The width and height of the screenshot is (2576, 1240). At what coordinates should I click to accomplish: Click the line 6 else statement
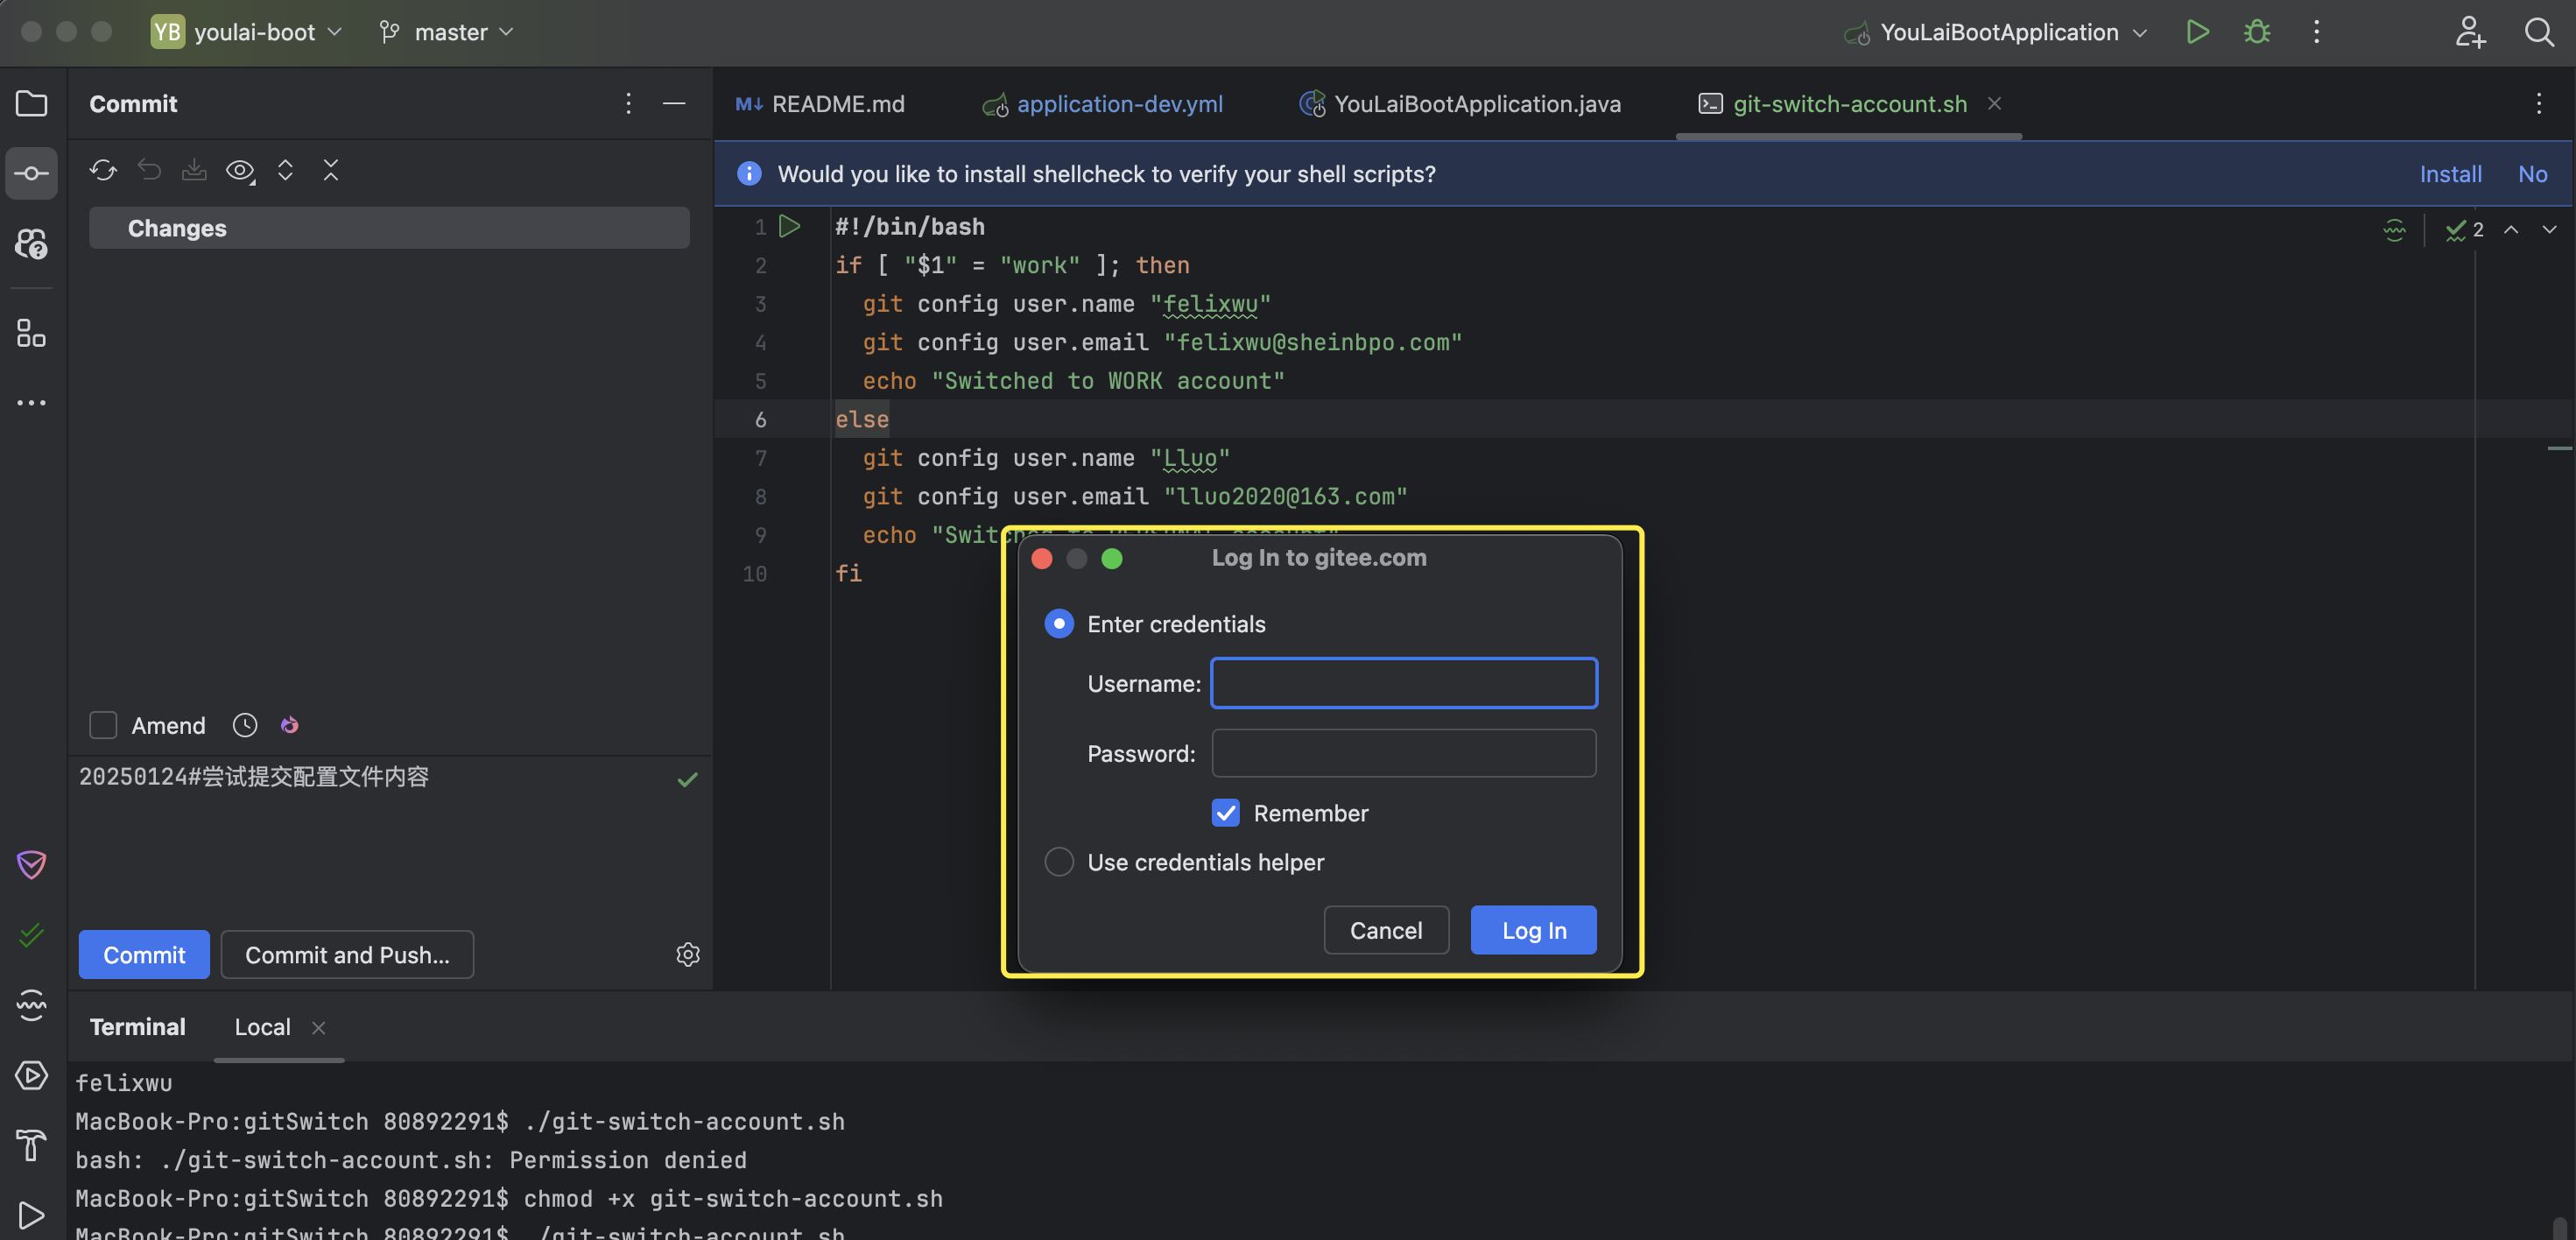coord(862,419)
